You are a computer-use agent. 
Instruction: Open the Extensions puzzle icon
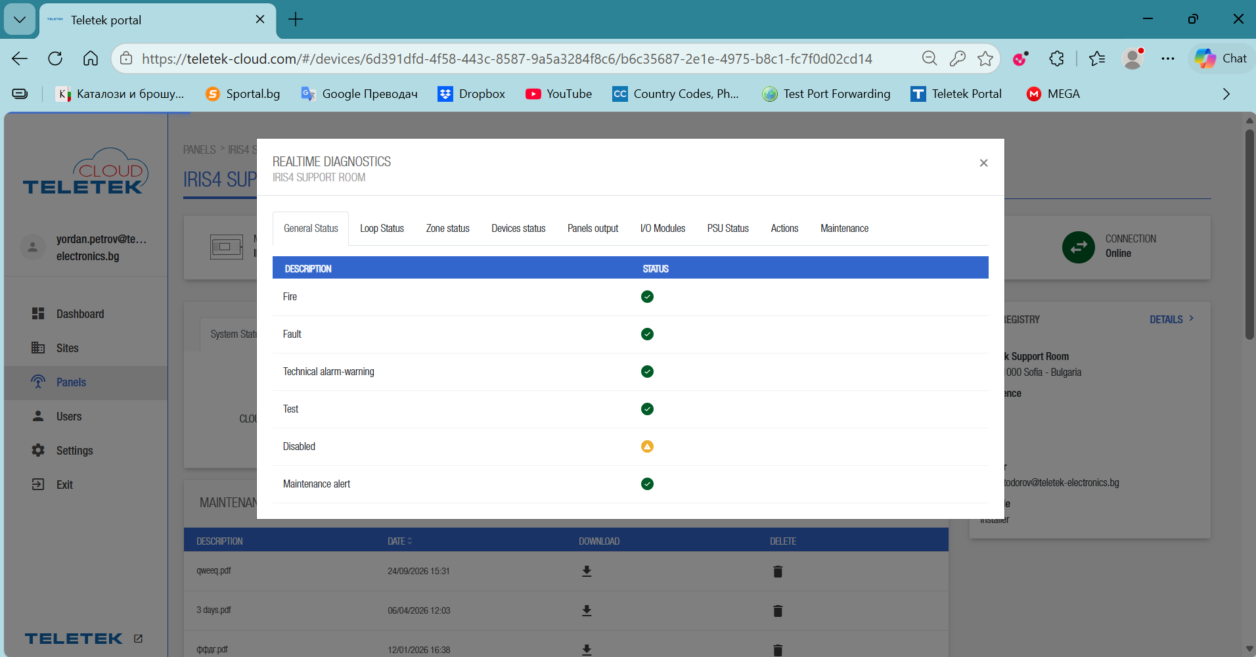click(1056, 59)
